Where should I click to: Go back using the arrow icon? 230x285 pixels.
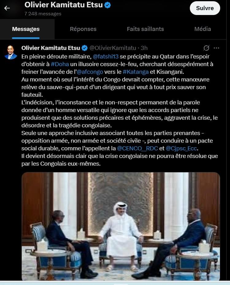[x=7, y=8]
